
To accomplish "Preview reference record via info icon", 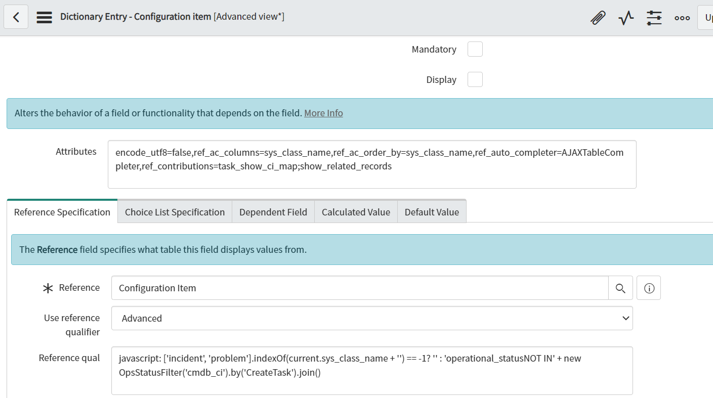I will [x=649, y=288].
